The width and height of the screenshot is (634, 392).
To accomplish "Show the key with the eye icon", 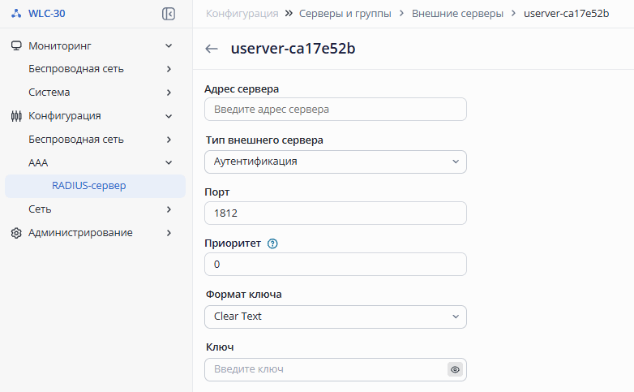I will click(x=455, y=369).
